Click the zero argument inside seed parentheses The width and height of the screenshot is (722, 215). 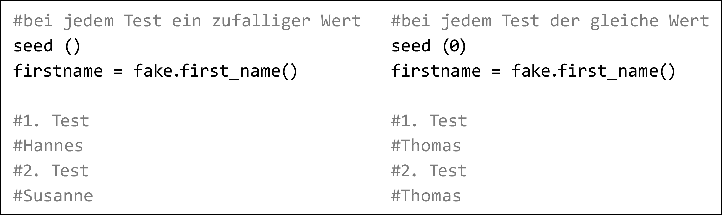tap(454, 46)
